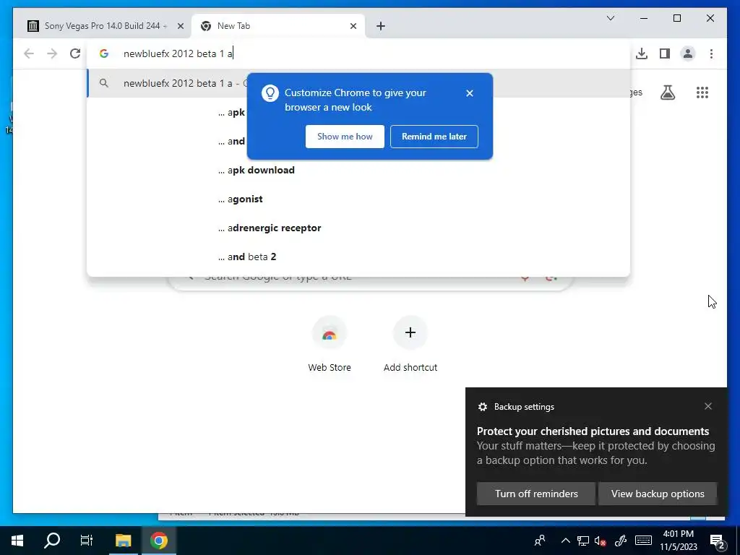Image resolution: width=740 pixels, height=555 pixels.
Task: Close the Customize Chrome popup
Action: [469, 93]
